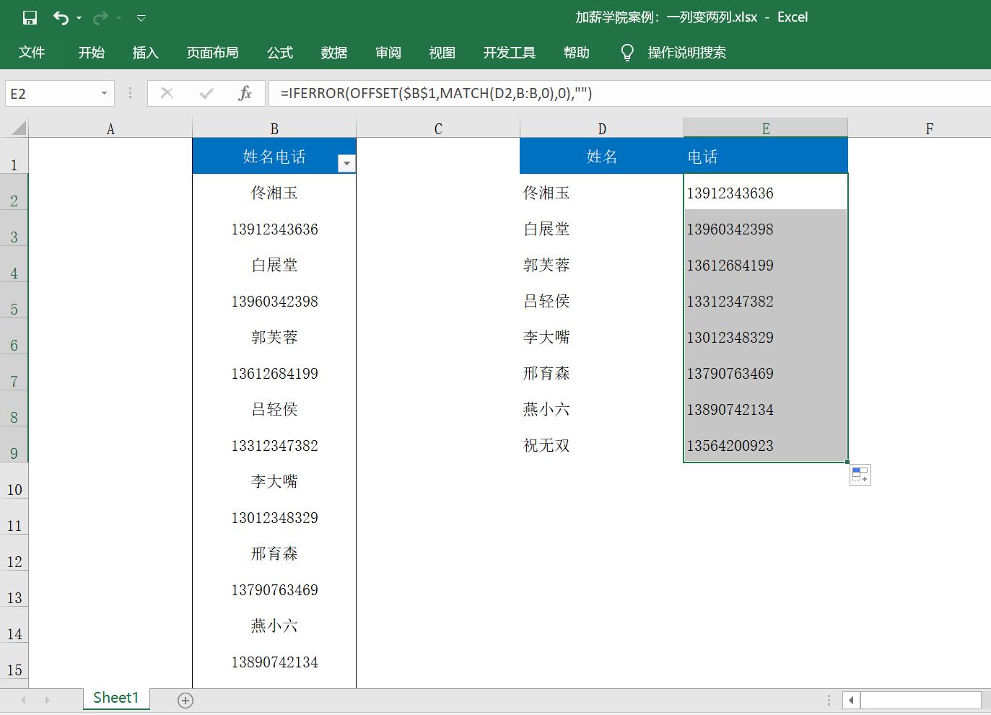
Task: Click the green checkmark to confirm formula entry
Action: pos(206,93)
